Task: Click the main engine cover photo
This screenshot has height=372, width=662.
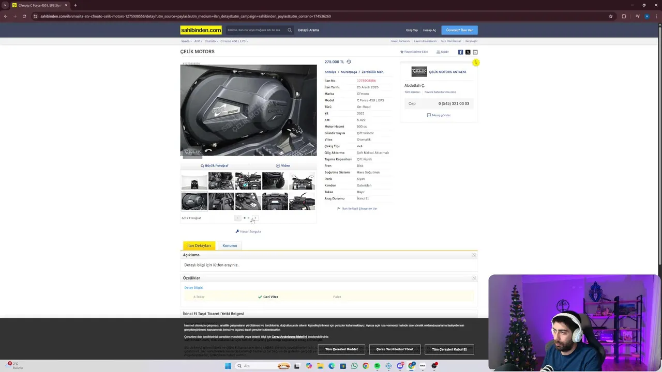Action: coord(248,110)
